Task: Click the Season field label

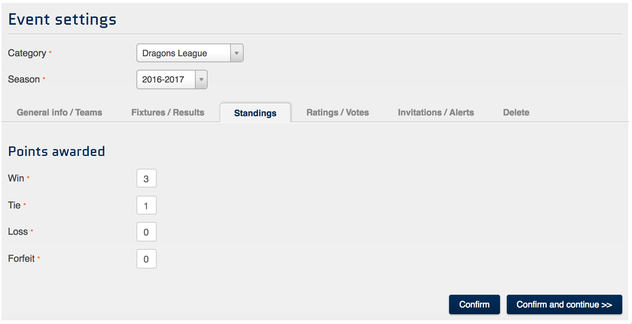Action: (x=24, y=79)
